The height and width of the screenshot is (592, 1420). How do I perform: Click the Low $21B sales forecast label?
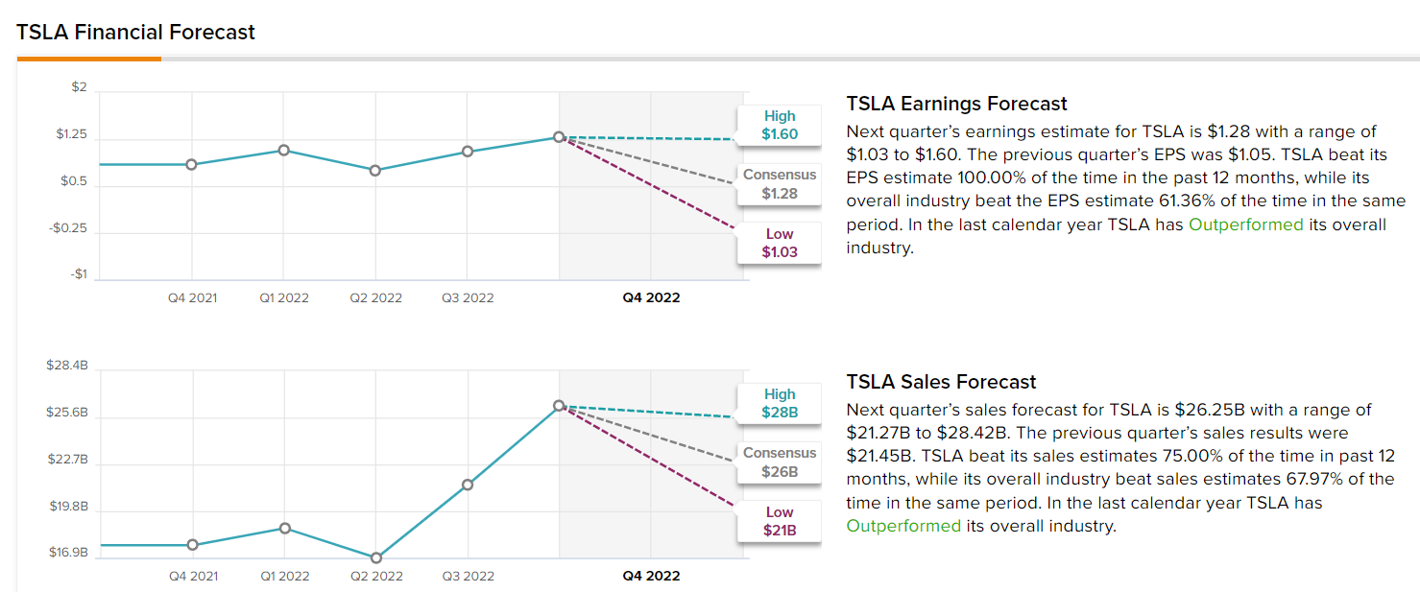click(780, 522)
